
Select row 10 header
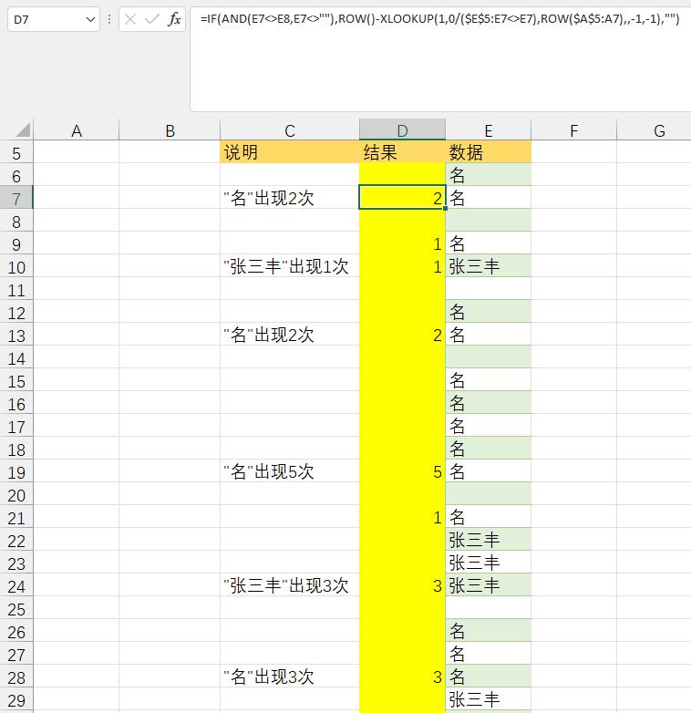tap(16, 266)
